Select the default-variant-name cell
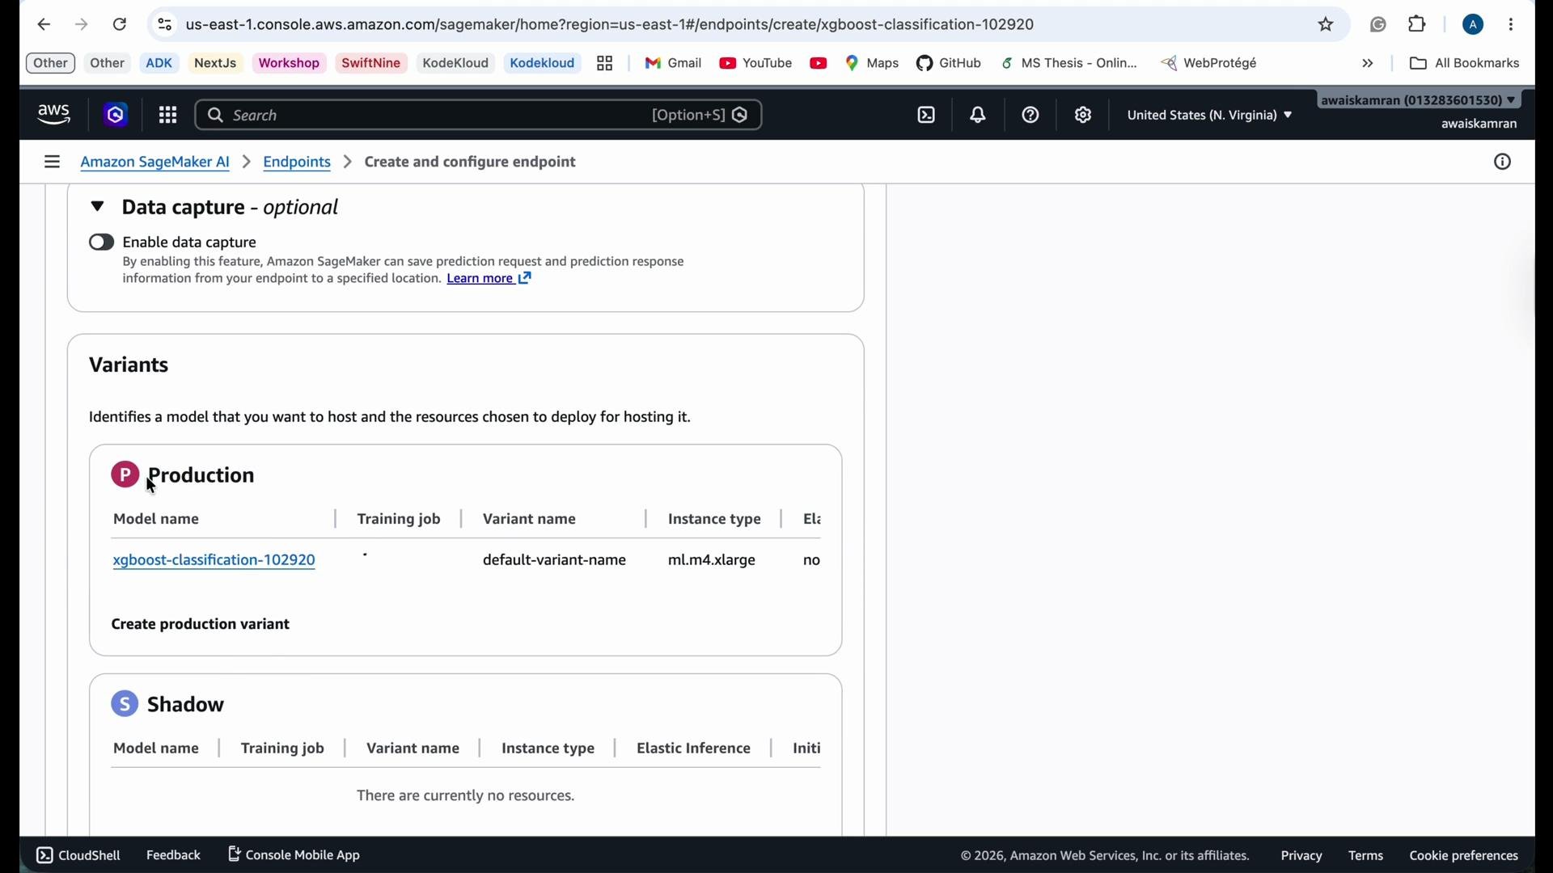Viewport: 1553px width, 873px height. [x=554, y=561]
